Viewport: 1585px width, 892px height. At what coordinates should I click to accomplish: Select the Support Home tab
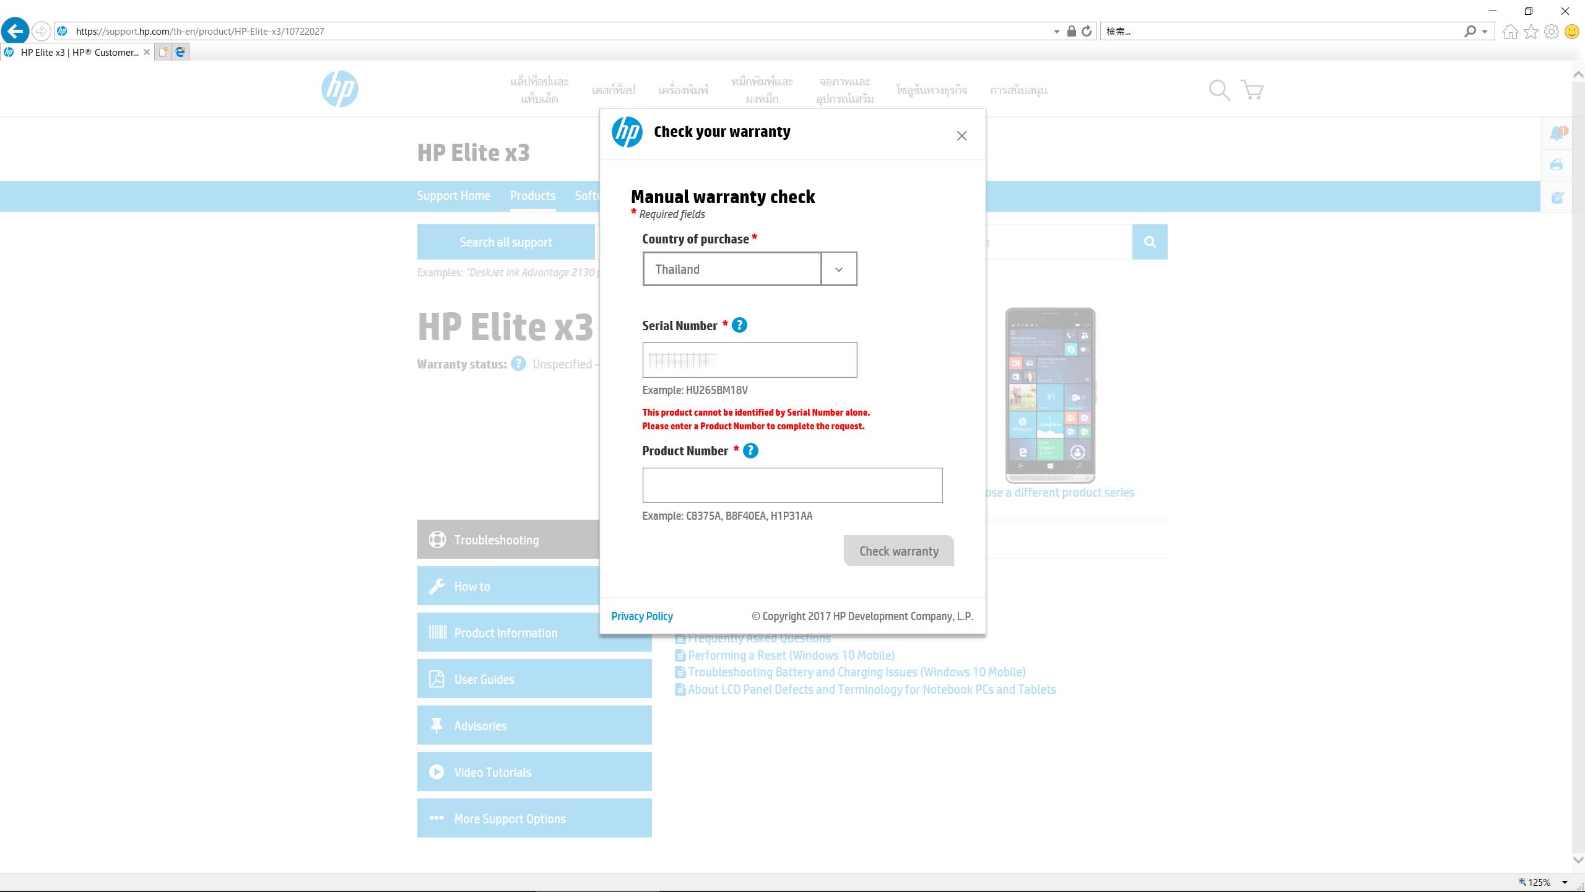coord(453,196)
